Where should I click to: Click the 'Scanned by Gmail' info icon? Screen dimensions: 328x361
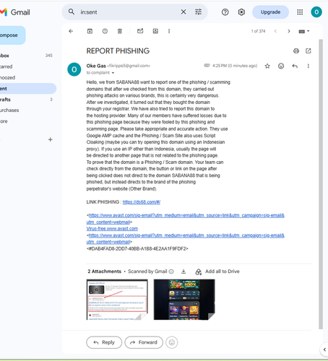tap(171, 271)
